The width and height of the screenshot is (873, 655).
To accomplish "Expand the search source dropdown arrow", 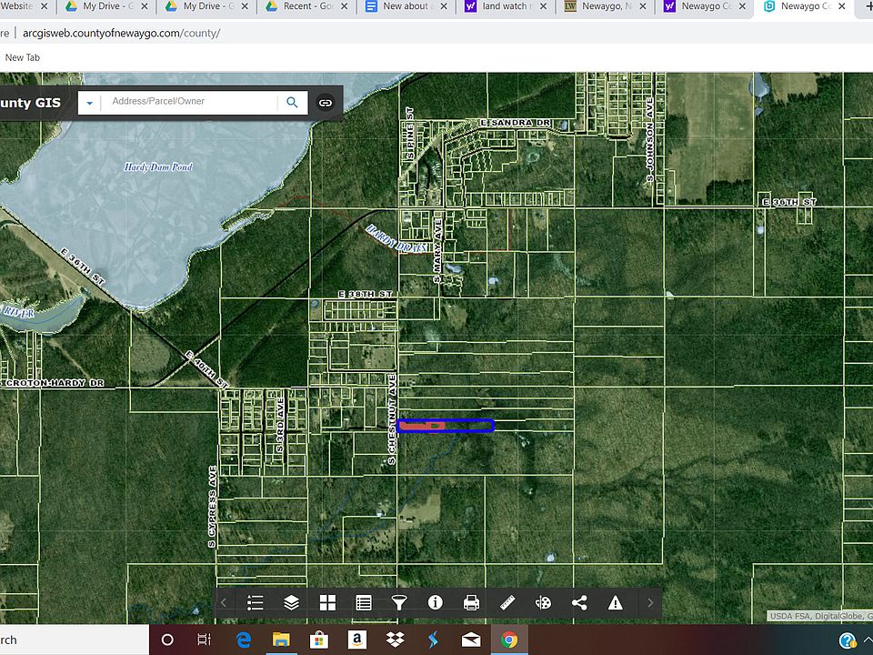I will coord(89,103).
